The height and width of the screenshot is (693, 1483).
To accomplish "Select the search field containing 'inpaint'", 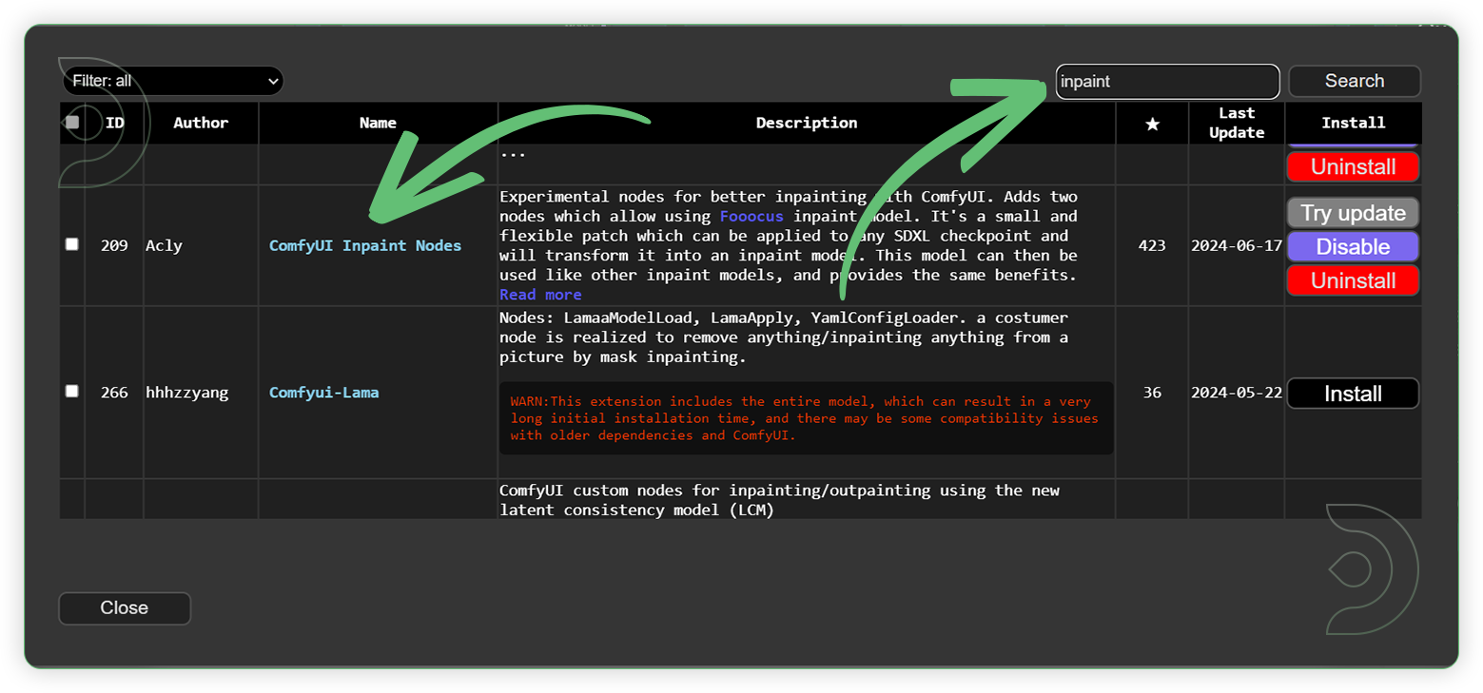I will (1167, 81).
